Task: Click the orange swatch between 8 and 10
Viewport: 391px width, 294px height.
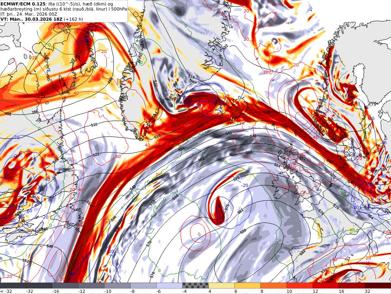Action: (x=274, y=285)
